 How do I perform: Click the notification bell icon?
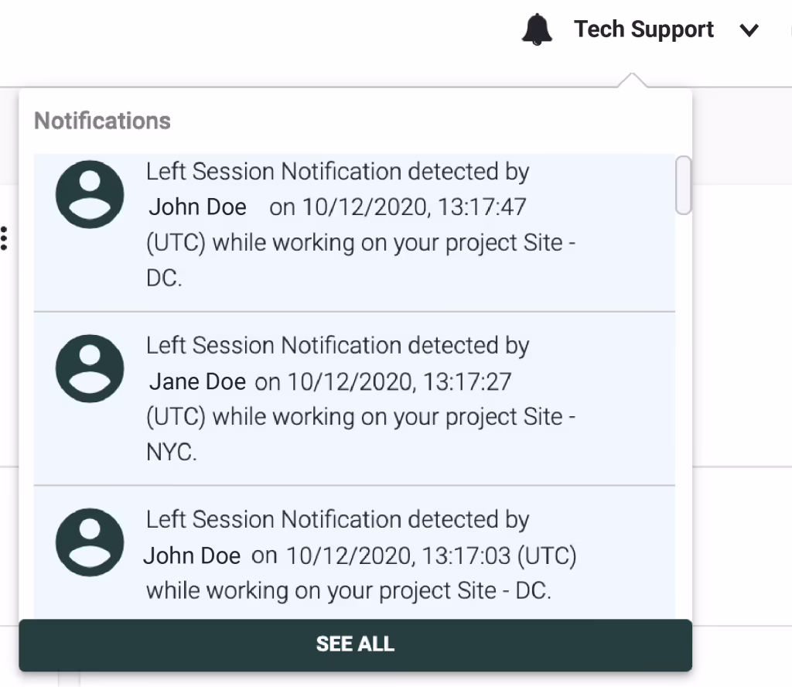point(537,29)
